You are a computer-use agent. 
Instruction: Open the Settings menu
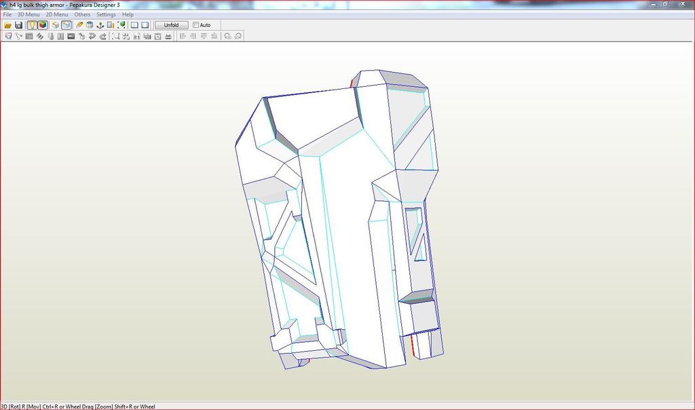(x=106, y=14)
